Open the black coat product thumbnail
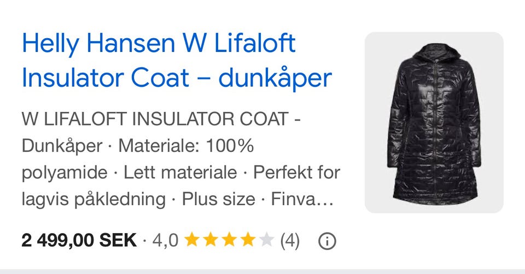The height and width of the screenshot is (274, 525). [x=434, y=122]
